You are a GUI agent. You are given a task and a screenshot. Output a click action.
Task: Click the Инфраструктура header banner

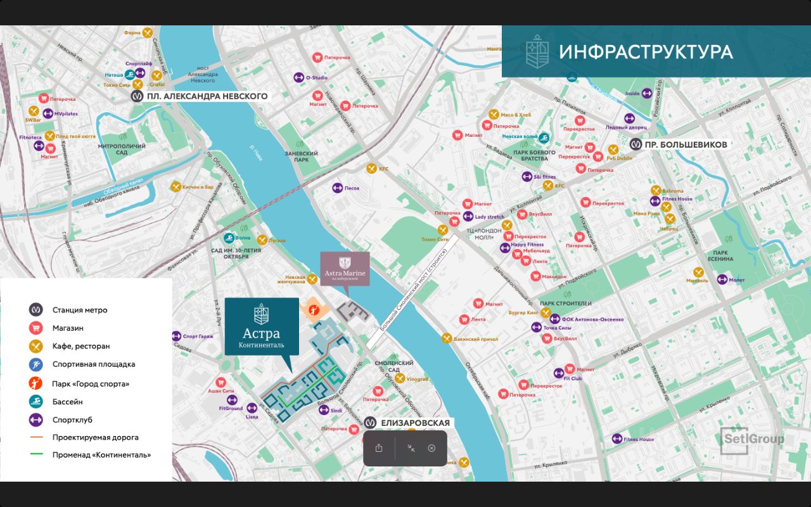point(656,52)
